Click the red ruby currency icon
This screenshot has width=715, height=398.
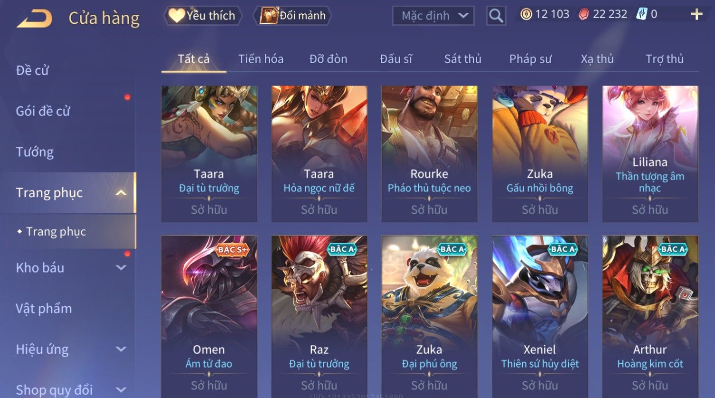pyautogui.click(x=583, y=14)
